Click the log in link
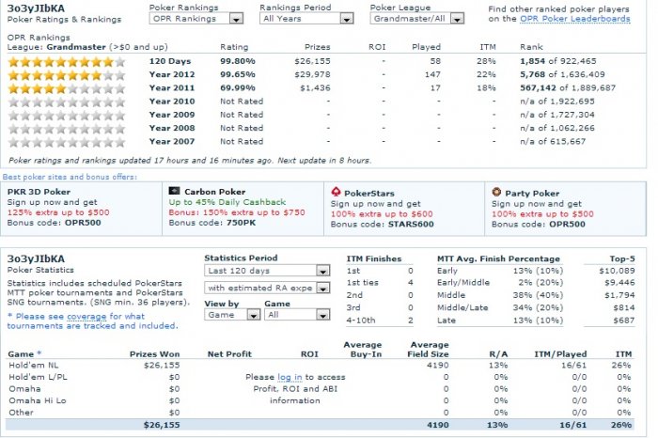 click(x=290, y=377)
